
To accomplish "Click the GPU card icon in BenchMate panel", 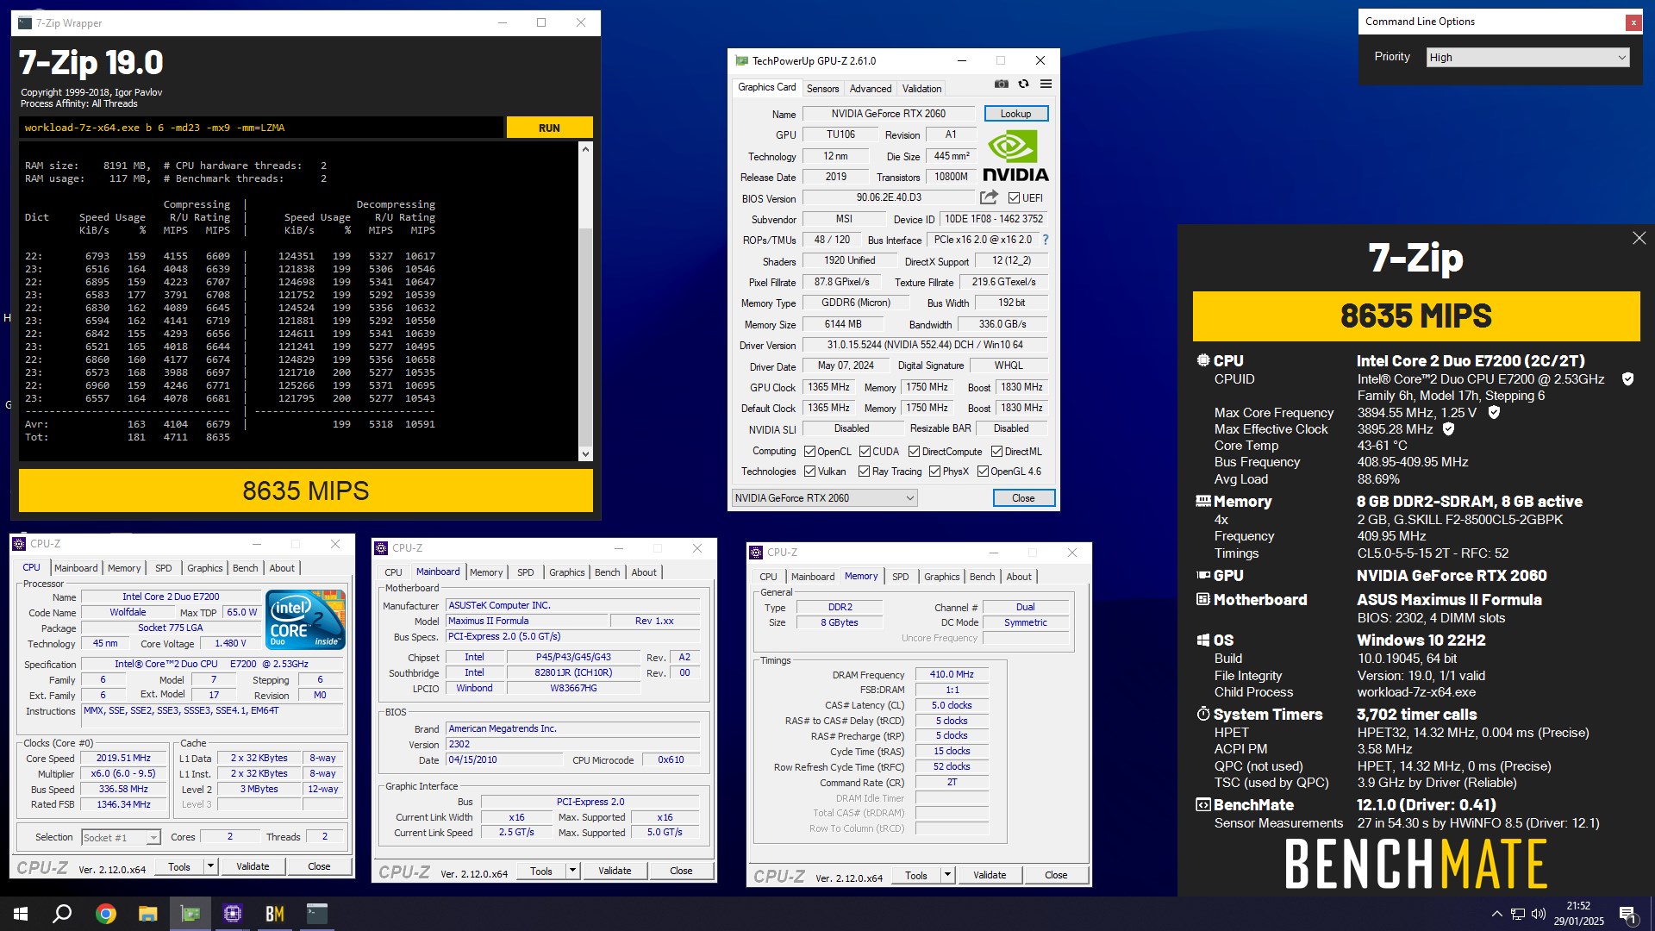I will coord(1203,575).
